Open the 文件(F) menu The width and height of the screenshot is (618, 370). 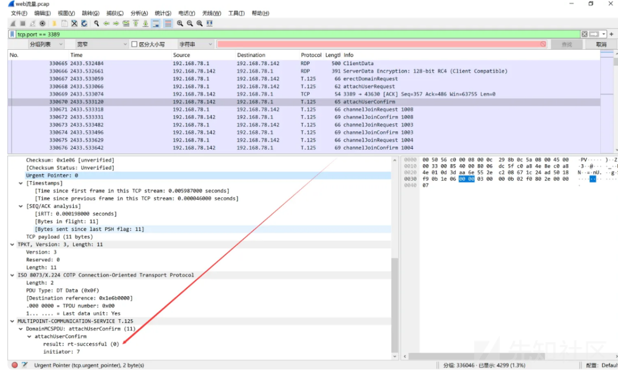[19, 13]
